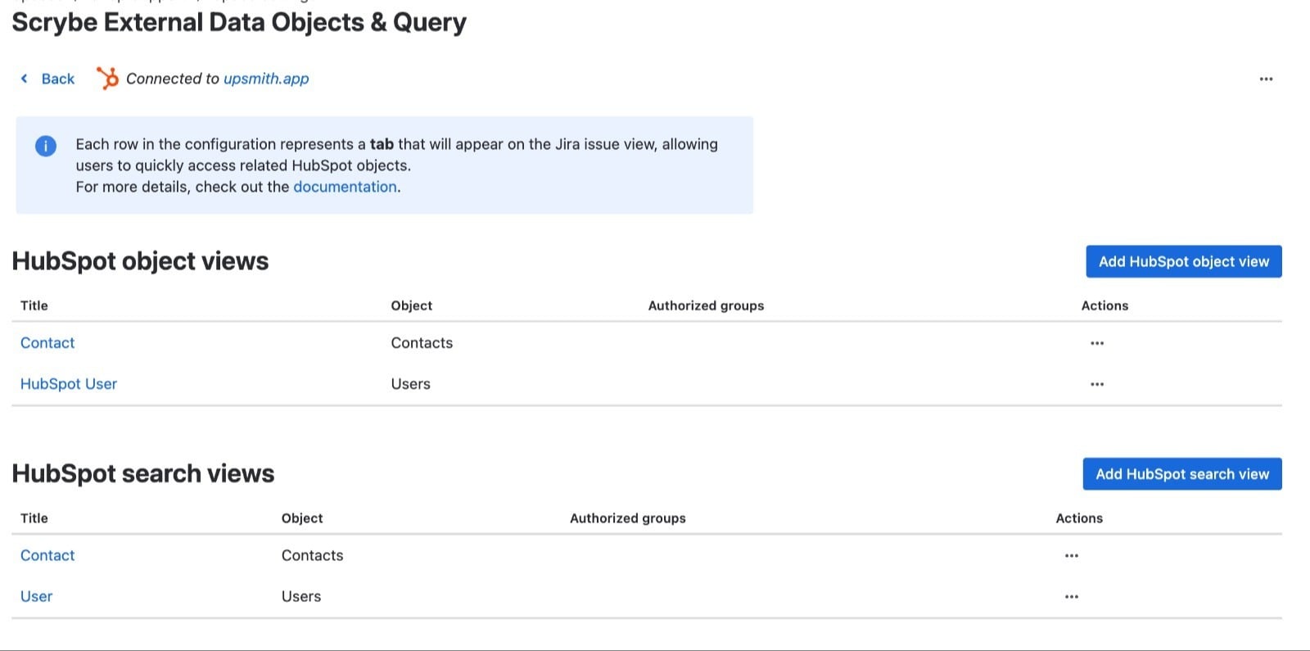Image resolution: width=1310 pixels, height=651 pixels.
Task: Click Add HubSpot search view button
Action: pyautogui.click(x=1182, y=474)
